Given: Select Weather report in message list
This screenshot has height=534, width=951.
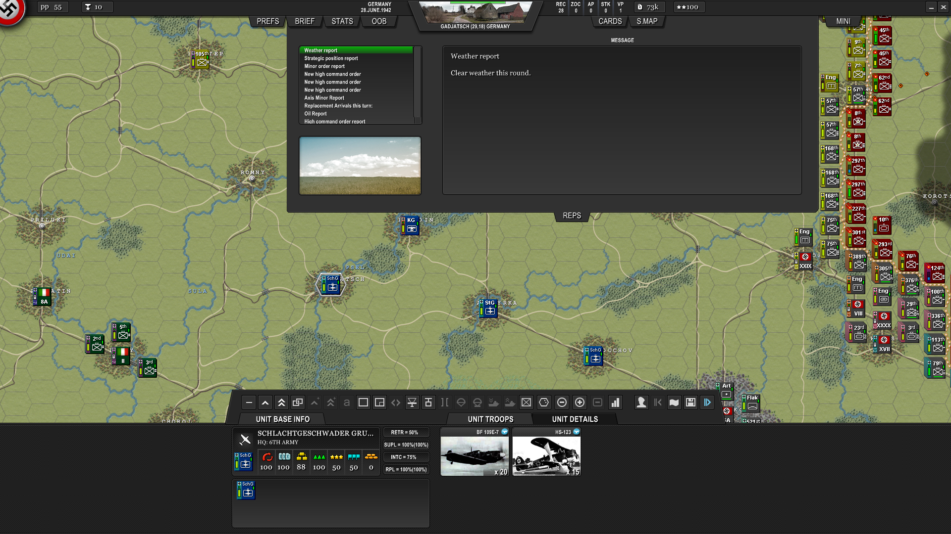Looking at the screenshot, I should (356, 50).
